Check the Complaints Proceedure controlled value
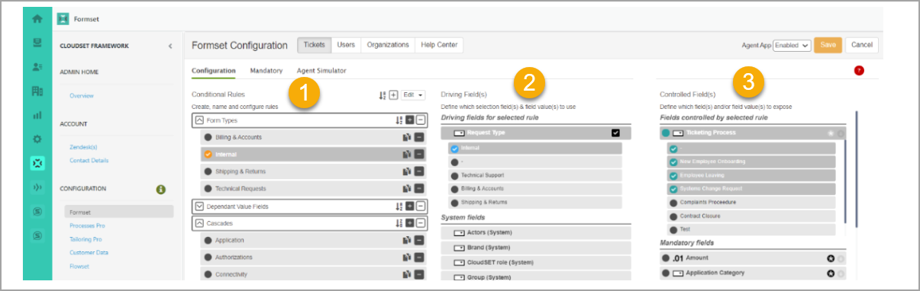The width and height of the screenshot is (920, 291). pyautogui.click(x=673, y=203)
